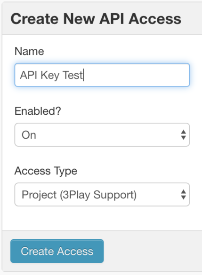Click the down arrow in Enabled selector
This screenshot has width=202, height=275.
[x=183, y=138]
